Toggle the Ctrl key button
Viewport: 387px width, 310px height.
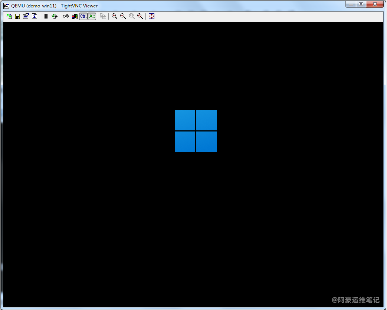point(83,16)
